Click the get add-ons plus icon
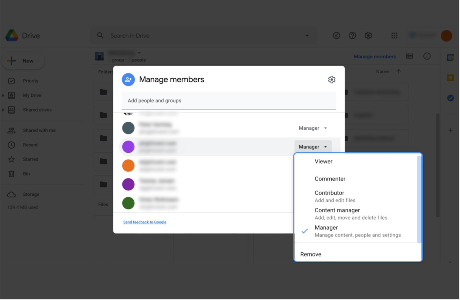Image resolution: width=460 pixels, height=300 pixels. [x=450, y=130]
